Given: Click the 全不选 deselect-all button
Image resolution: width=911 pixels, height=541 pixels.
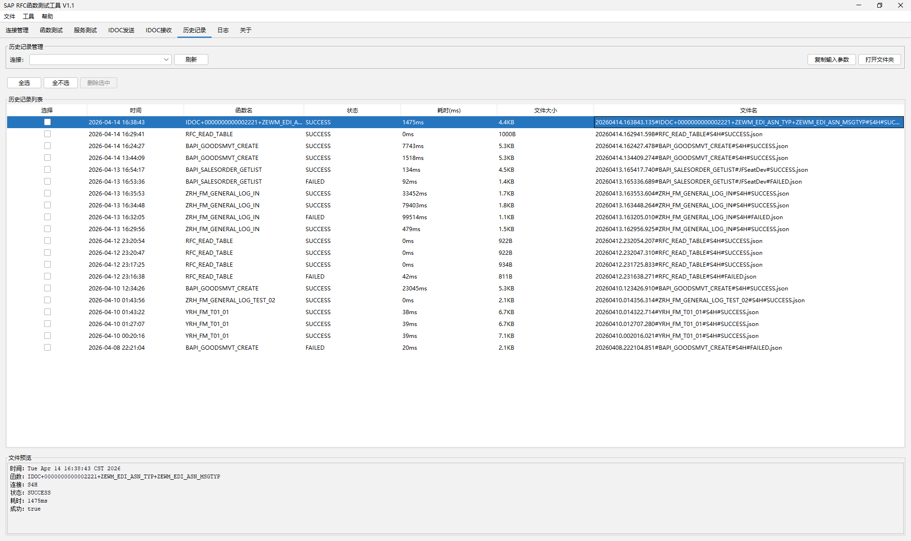Looking at the screenshot, I should point(61,83).
